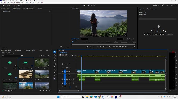Viewport: 178px width, 99px height.
Task: Open the Fit zoom level dropdown
Action: pos(85,39)
